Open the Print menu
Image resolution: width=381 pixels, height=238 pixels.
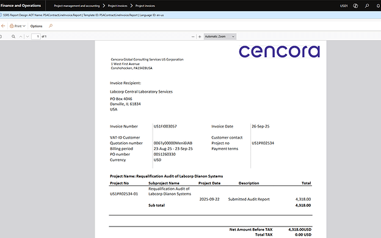[18, 26]
